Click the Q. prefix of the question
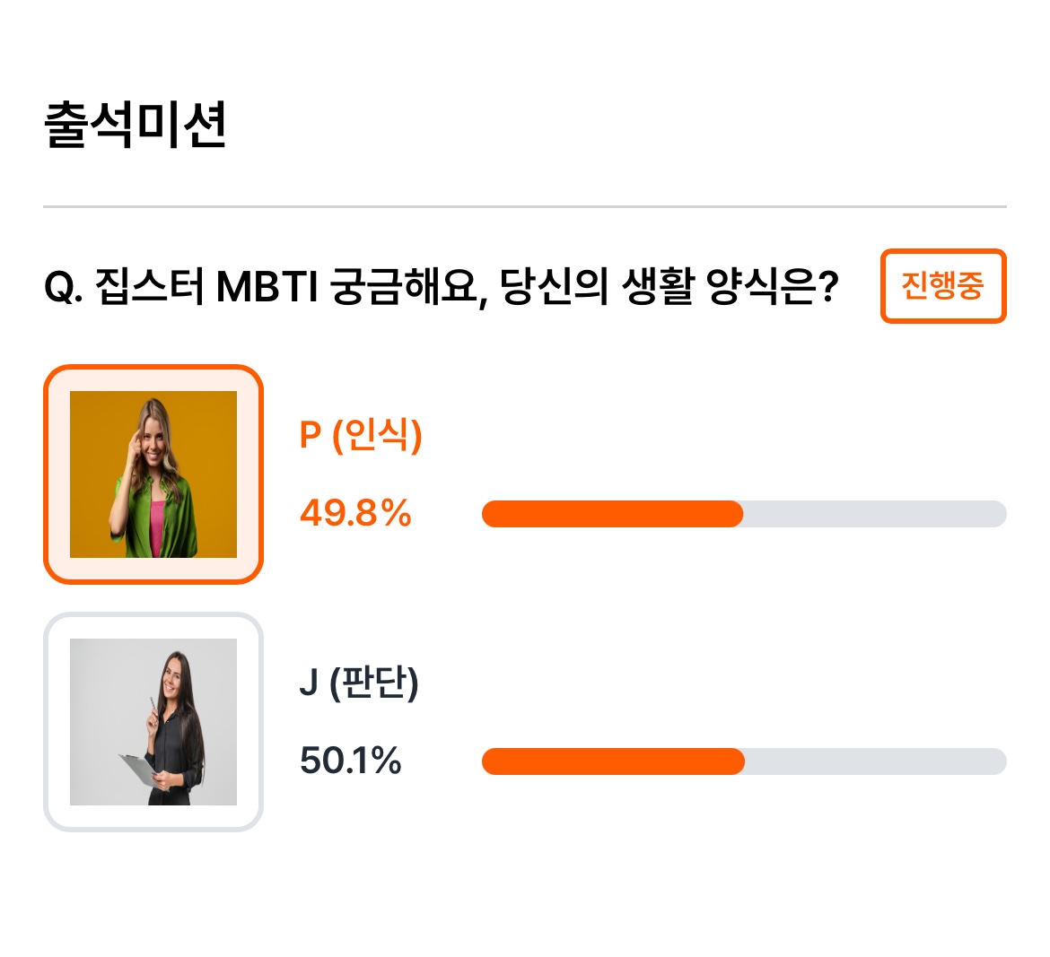Image resolution: width=1050 pixels, height=957 pixels. click(64, 288)
